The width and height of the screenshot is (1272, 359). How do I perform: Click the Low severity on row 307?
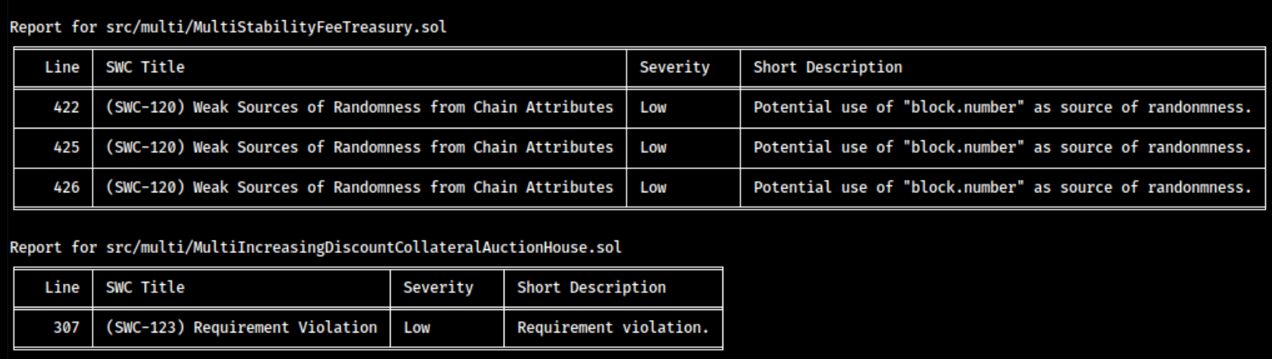(416, 328)
